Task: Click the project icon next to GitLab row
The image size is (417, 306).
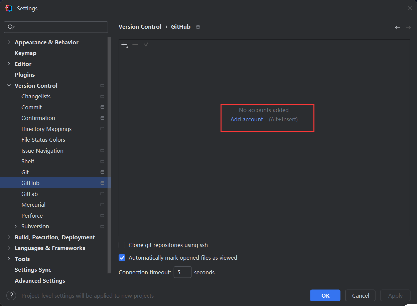Action: coord(103,194)
